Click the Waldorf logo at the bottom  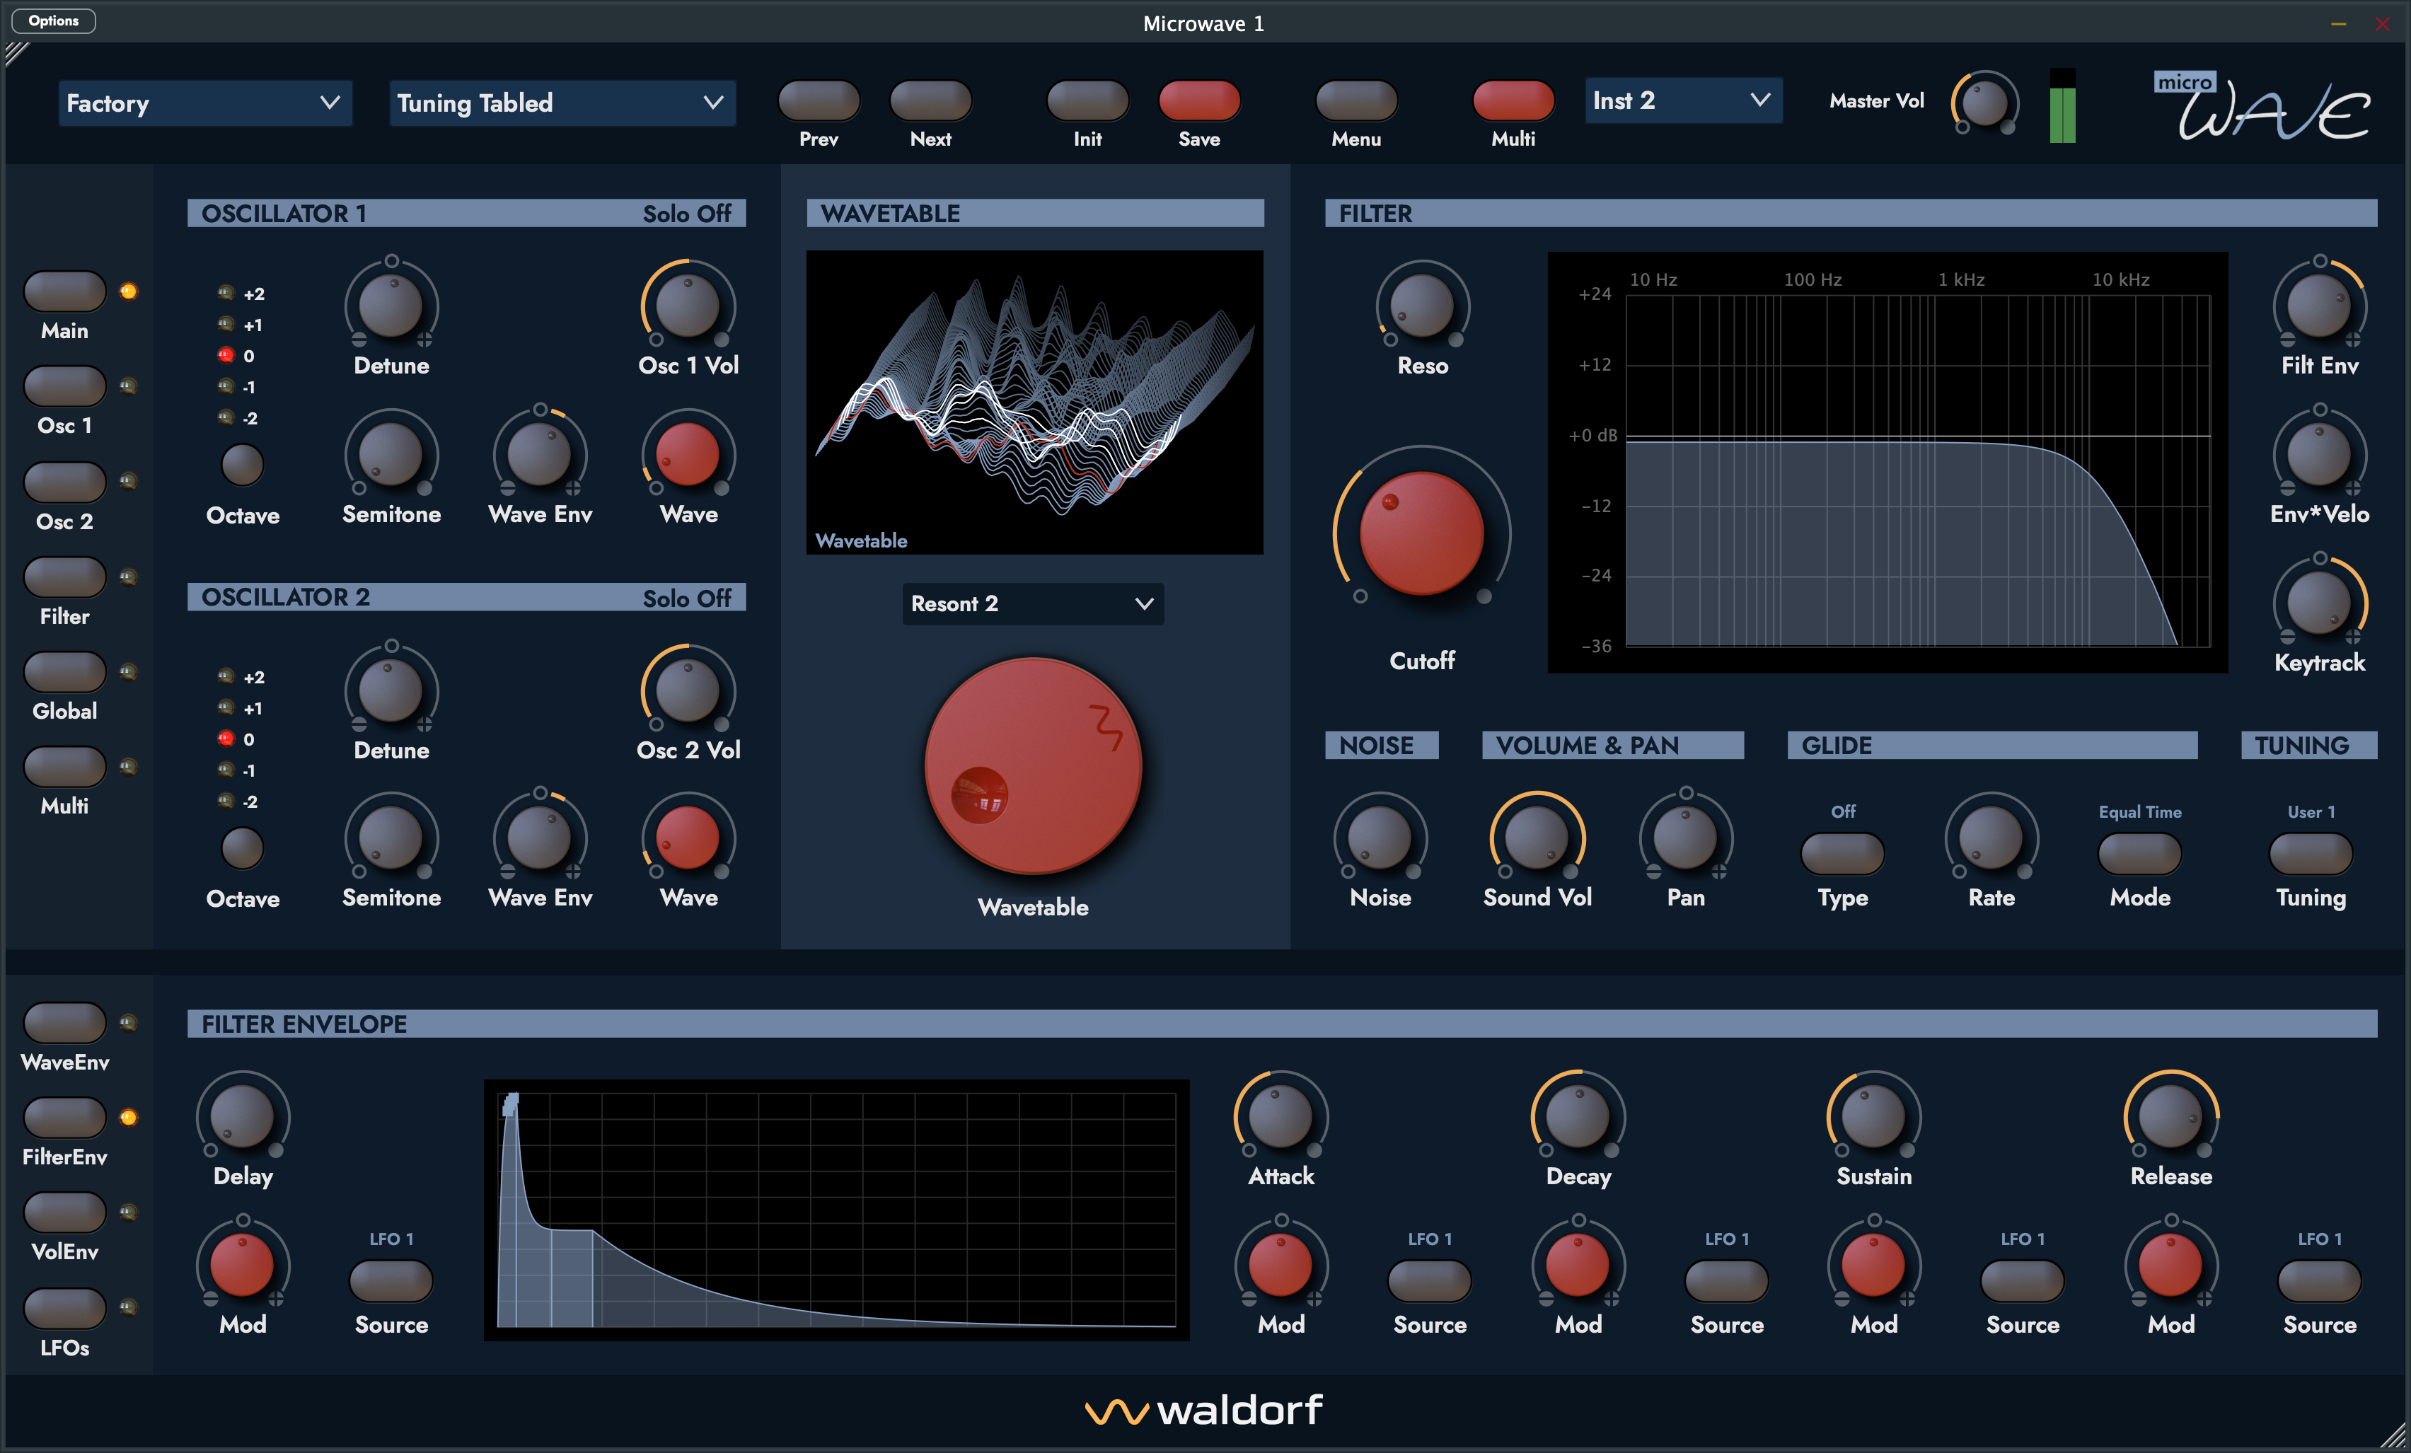[1203, 1410]
